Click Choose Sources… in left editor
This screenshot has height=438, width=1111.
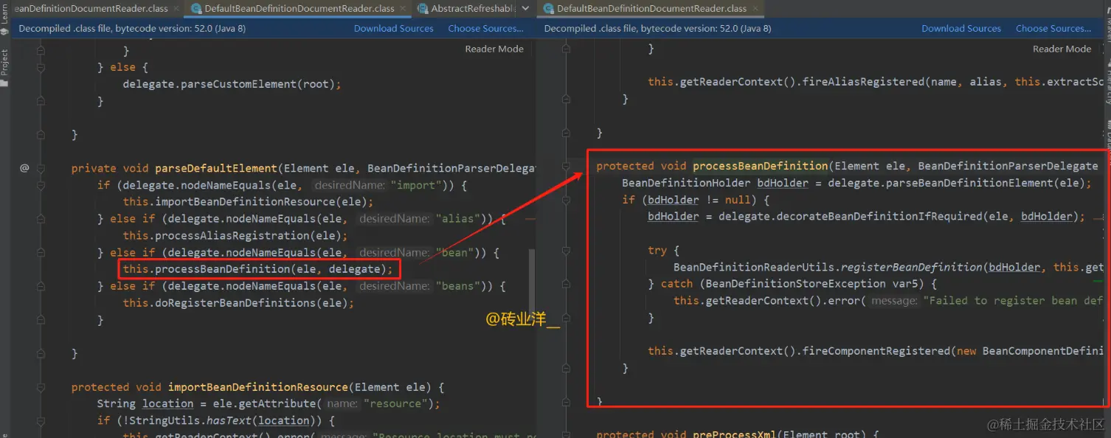tap(486, 29)
